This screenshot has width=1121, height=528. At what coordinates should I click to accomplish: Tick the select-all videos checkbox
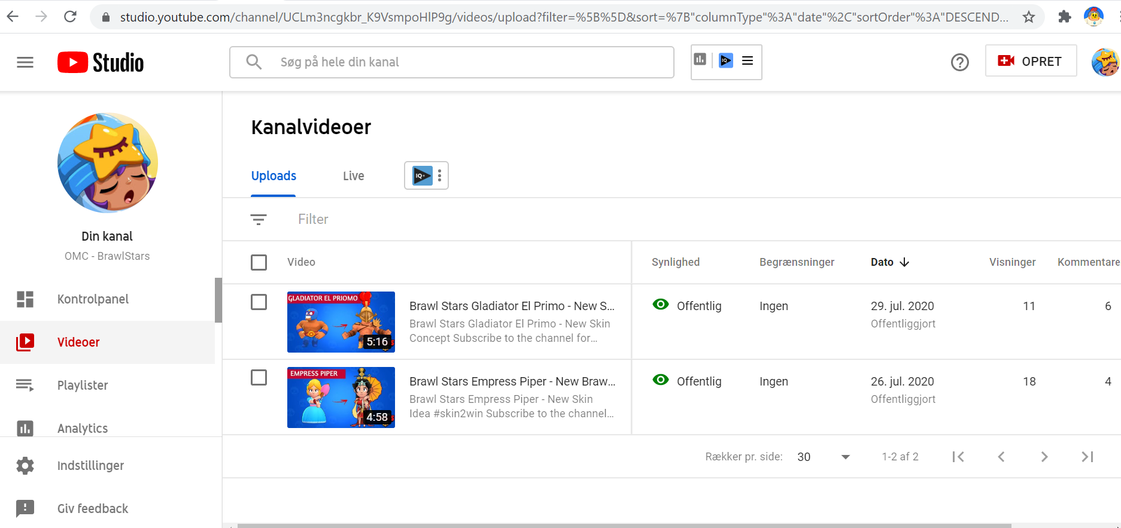pyautogui.click(x=259, y=262)
